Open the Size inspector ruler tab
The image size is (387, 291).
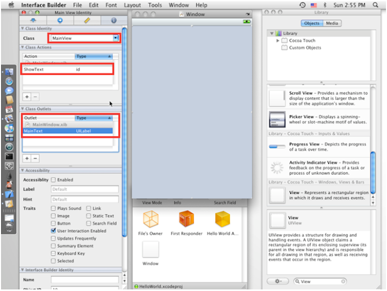point(87,20)
